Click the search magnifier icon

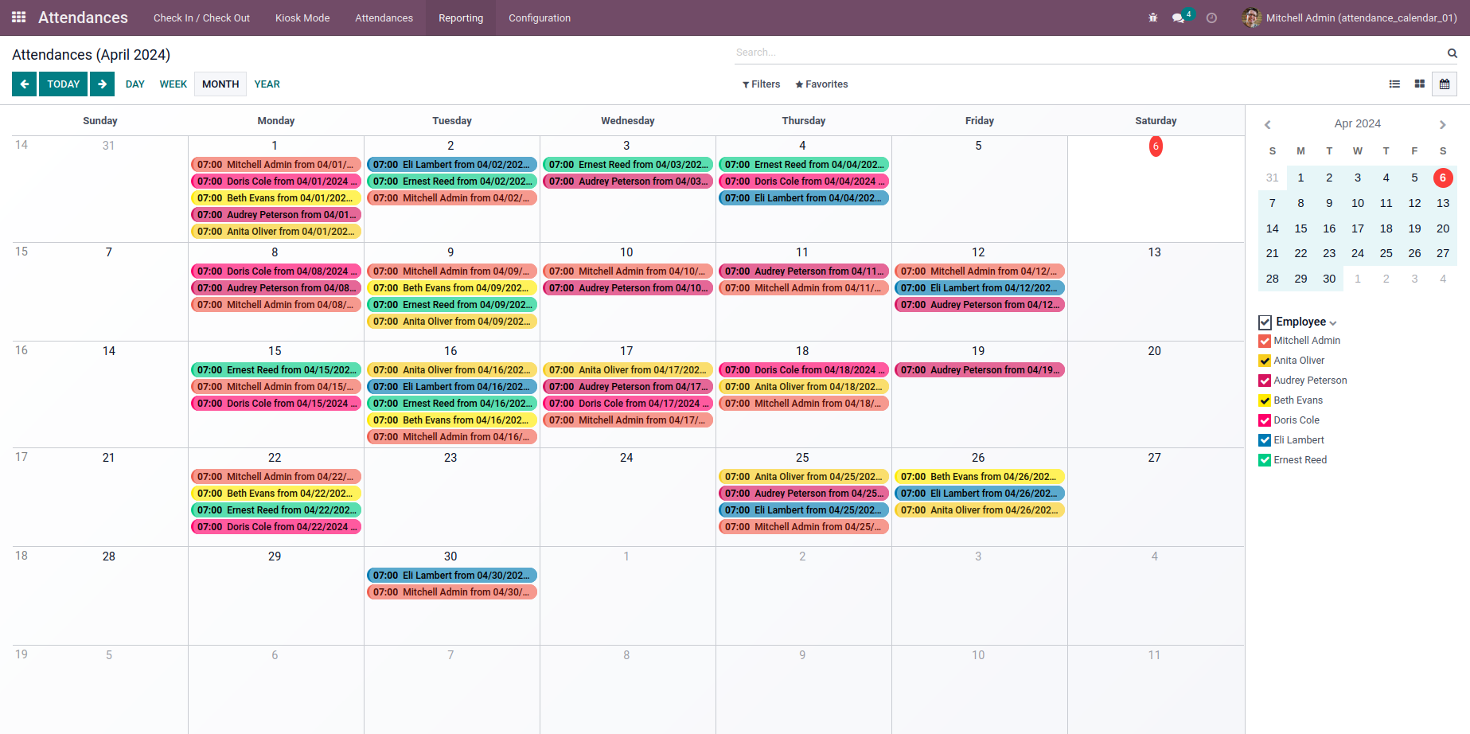tap(1452, 53)
